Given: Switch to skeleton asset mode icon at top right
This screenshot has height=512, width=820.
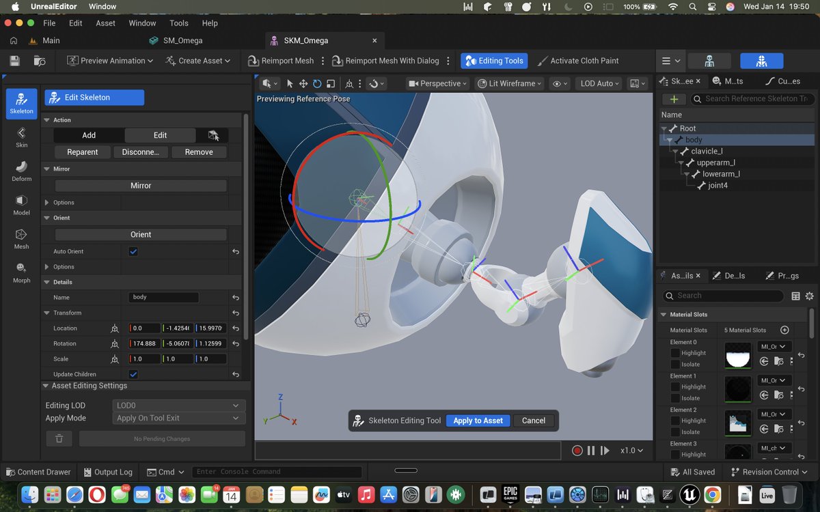Looking at the screenshot, I should tap(709, 61).
